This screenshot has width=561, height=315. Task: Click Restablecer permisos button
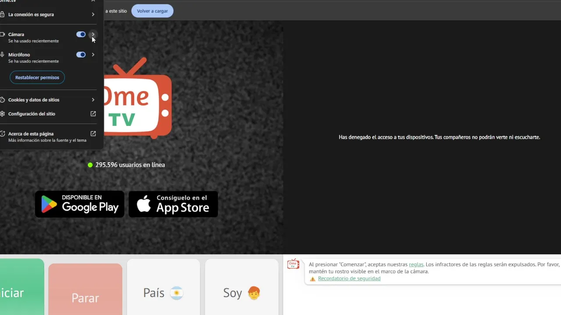point(37,77)
